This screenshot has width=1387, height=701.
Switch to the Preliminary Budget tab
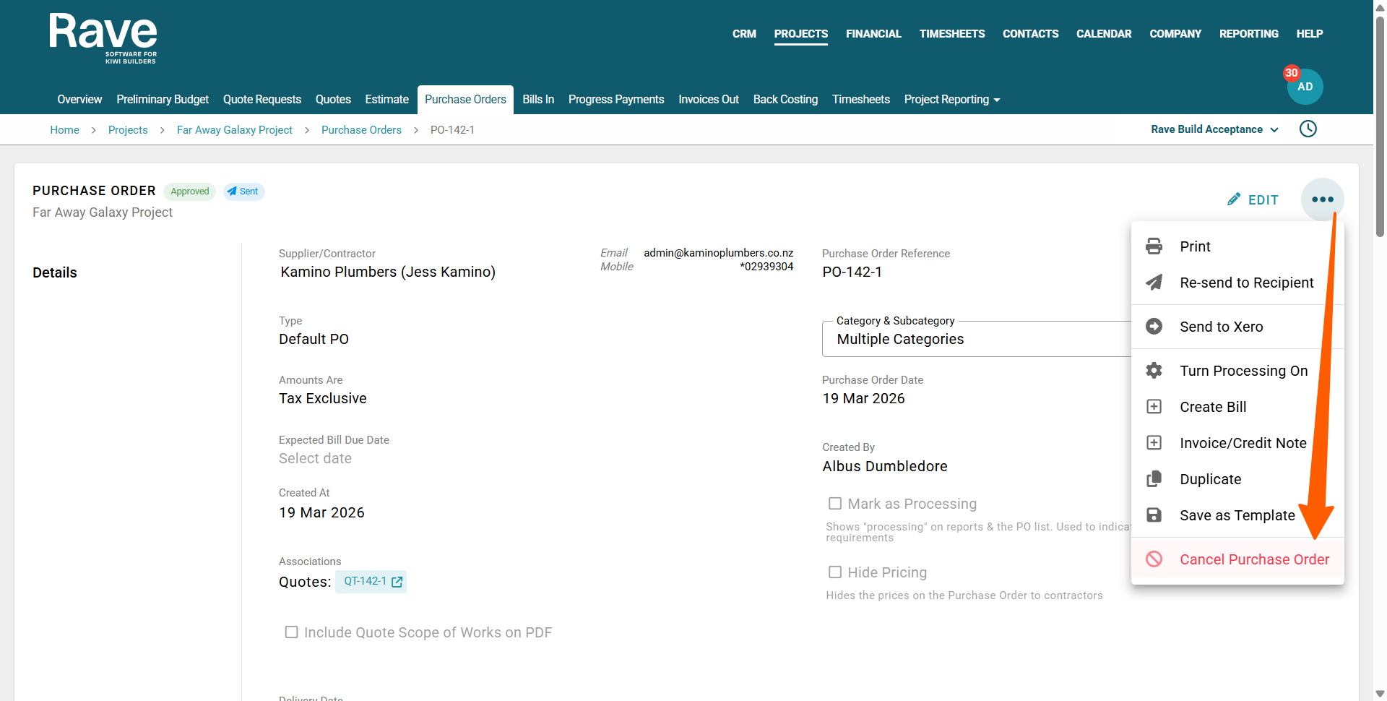point(163,100)
